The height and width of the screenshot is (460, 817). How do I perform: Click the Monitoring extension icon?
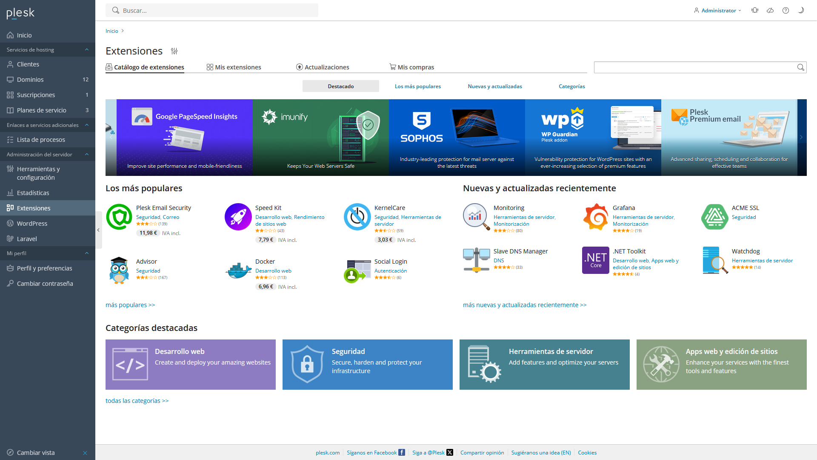click(x=477, y=217)
